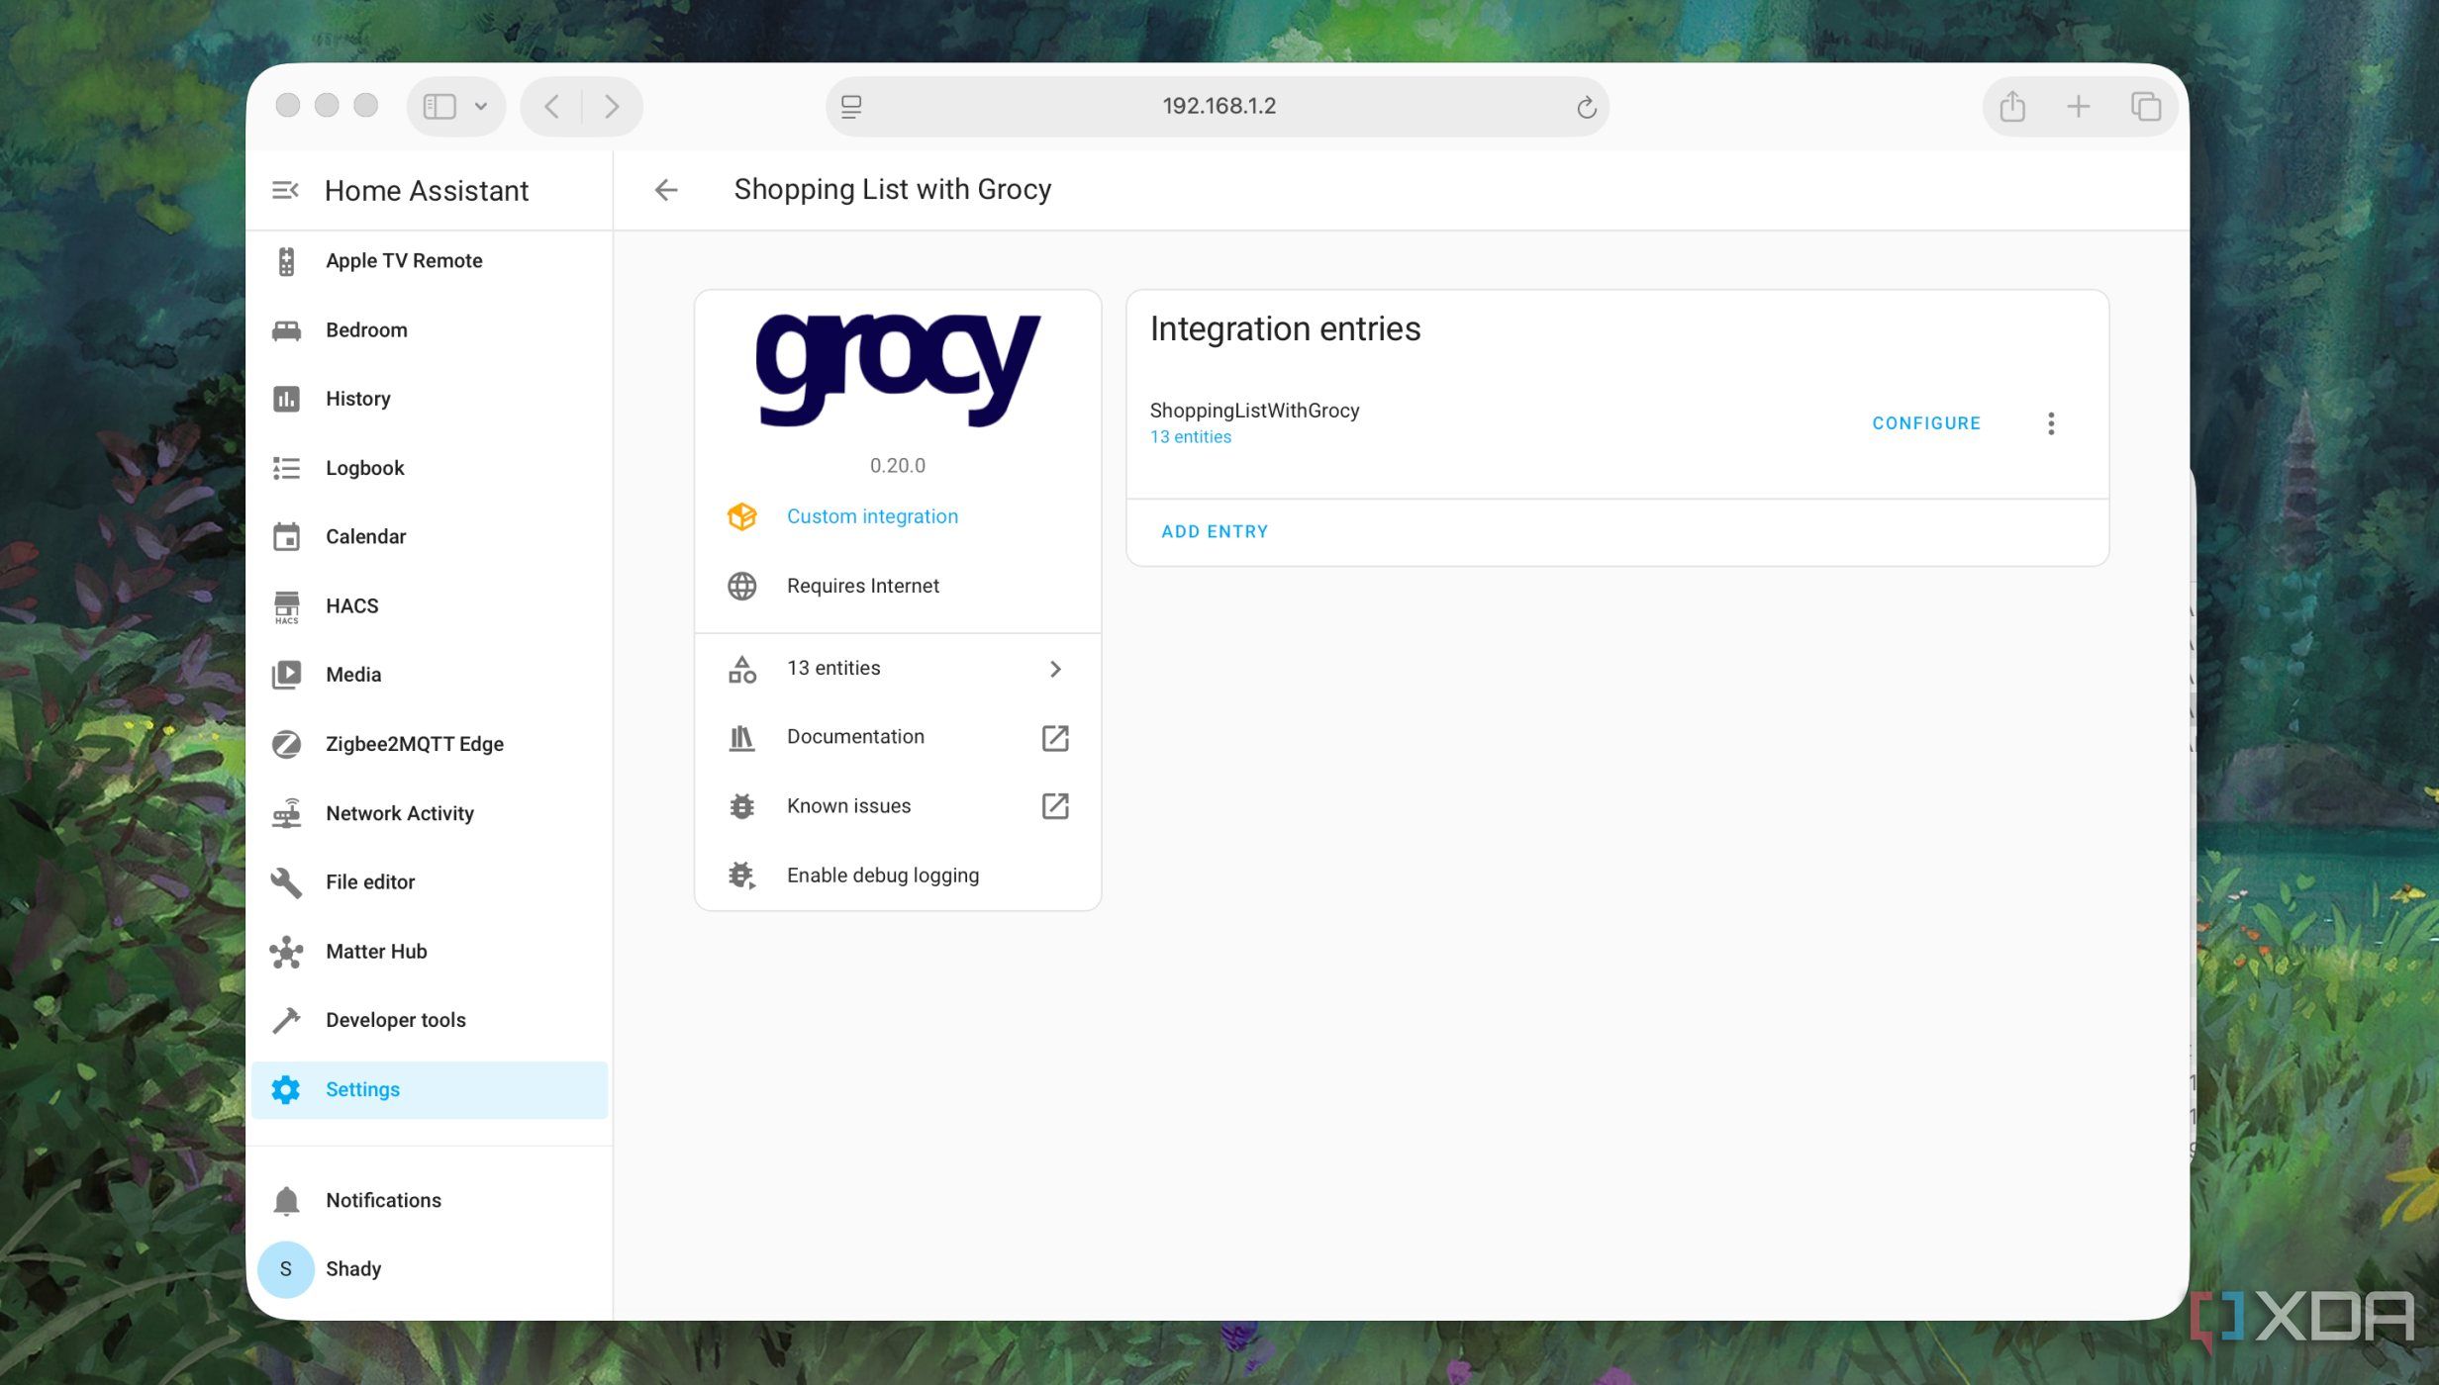2439x1385 pixels.
Task: Open Safari sidebar dropdown chevron
Action: [481, 106]
